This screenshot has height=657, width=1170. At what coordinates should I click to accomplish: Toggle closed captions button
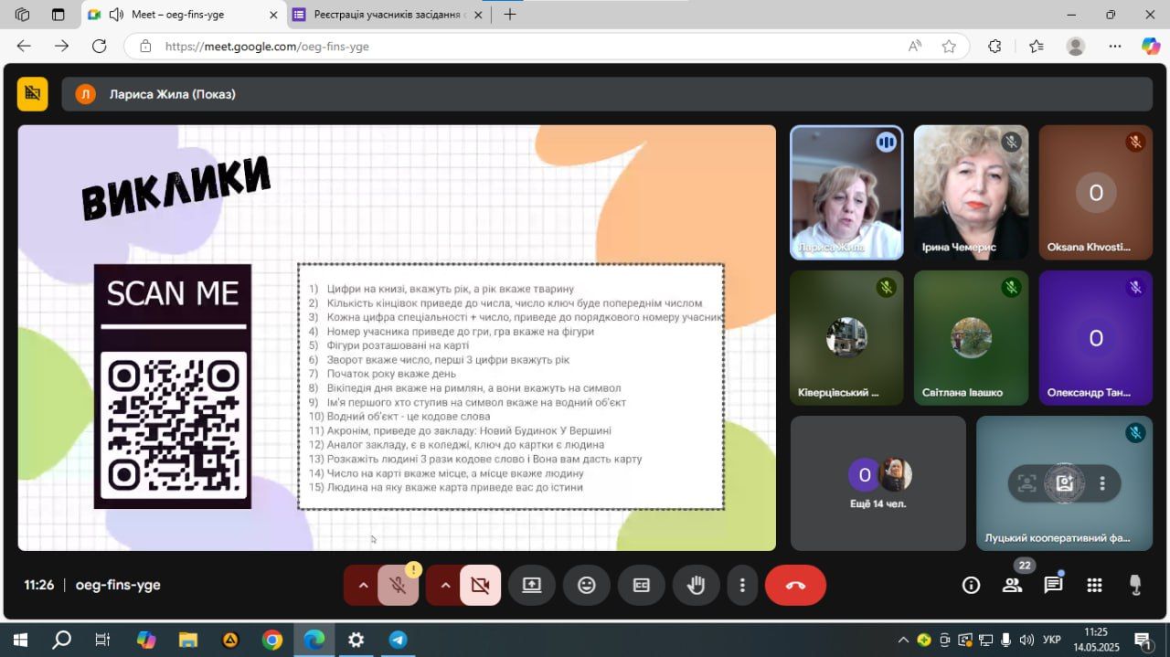(x=642, y=586)
